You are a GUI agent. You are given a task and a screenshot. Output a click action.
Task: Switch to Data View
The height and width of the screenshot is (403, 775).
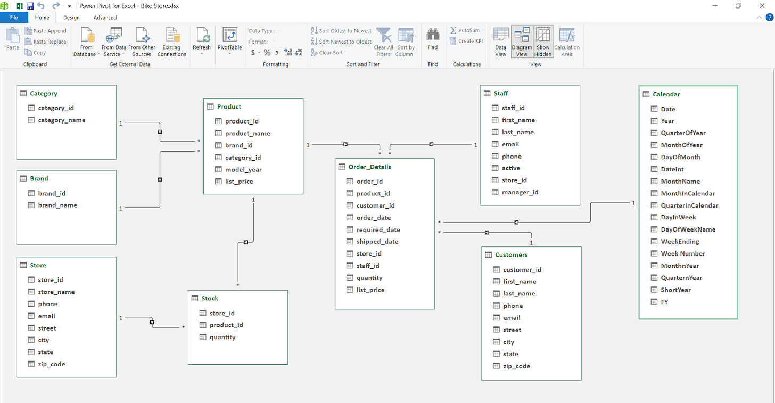[501, 42]
